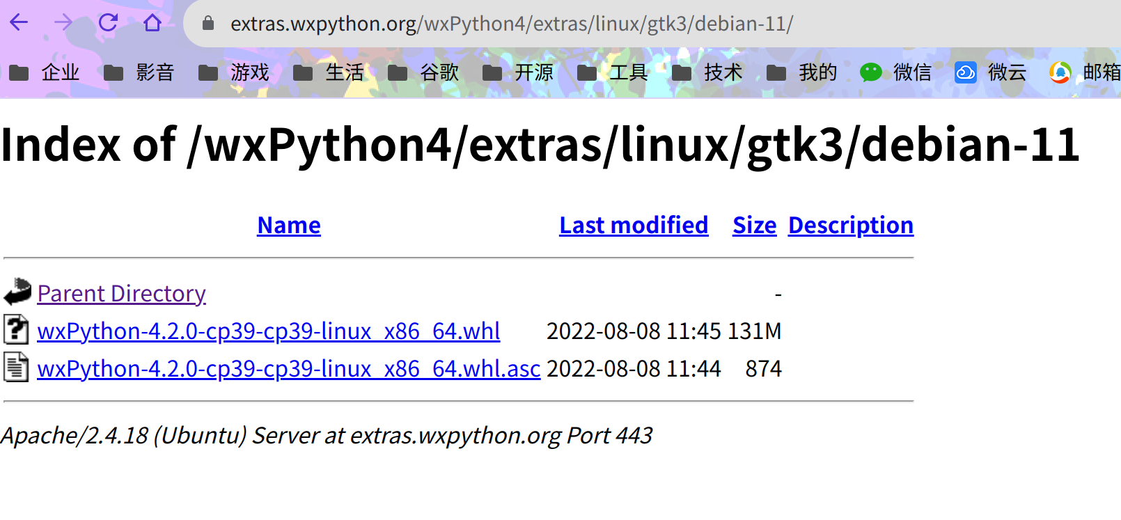Open the 企业 bookmark folder
This screenshot has width=1121, height=520.
pos(44,72)
